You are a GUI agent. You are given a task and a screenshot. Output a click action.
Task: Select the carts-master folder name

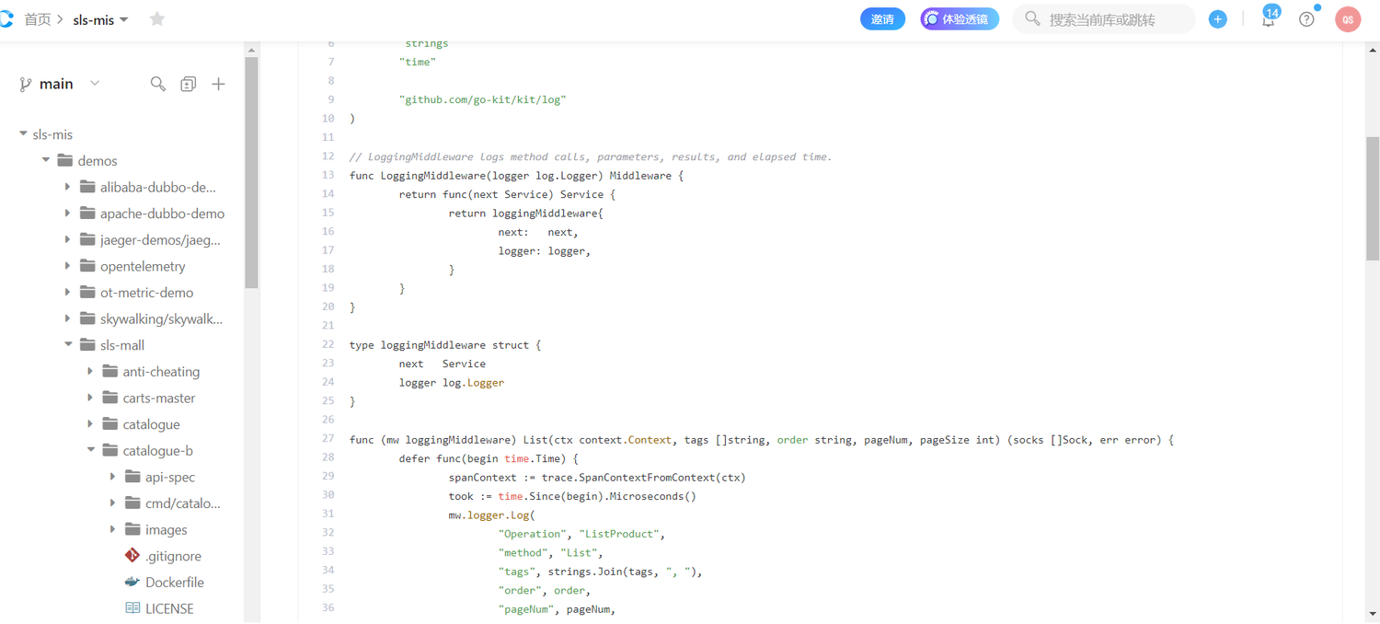(159, 398)
